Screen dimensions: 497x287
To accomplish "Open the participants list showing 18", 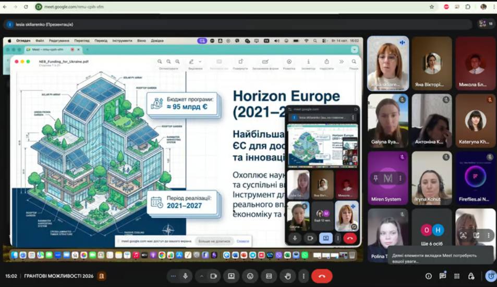I will [x=486, y=24].
